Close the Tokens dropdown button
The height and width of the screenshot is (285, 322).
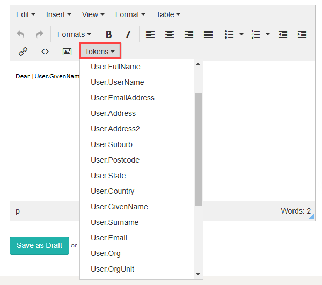tap(100, 52)
